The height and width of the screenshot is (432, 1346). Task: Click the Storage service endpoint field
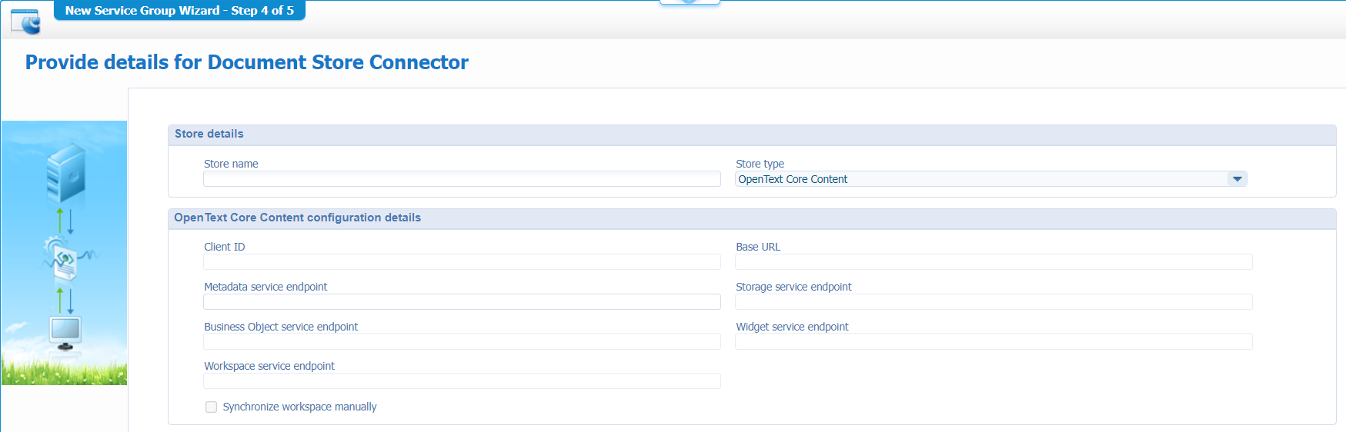click(x=994, y=302)
